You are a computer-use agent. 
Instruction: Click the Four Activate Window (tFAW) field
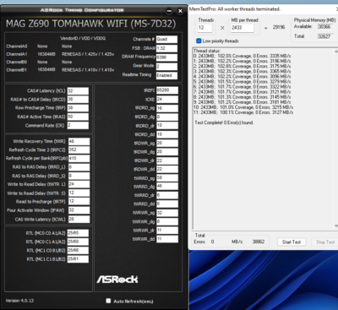[x=79, y=210]
